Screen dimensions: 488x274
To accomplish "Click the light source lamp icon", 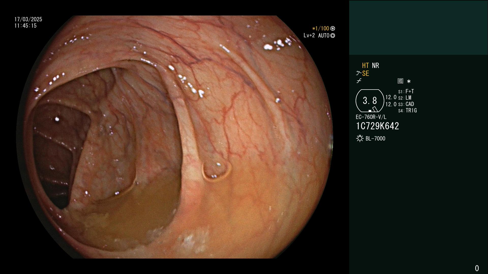I will pos(360,139).
